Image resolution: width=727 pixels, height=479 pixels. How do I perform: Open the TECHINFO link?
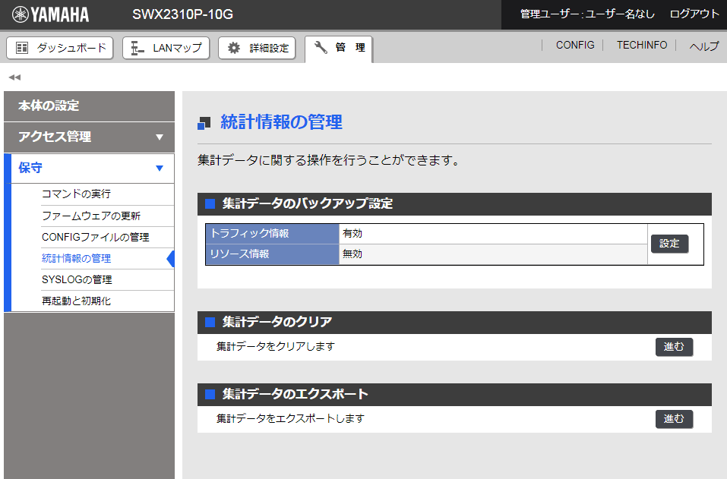(642, 46)
